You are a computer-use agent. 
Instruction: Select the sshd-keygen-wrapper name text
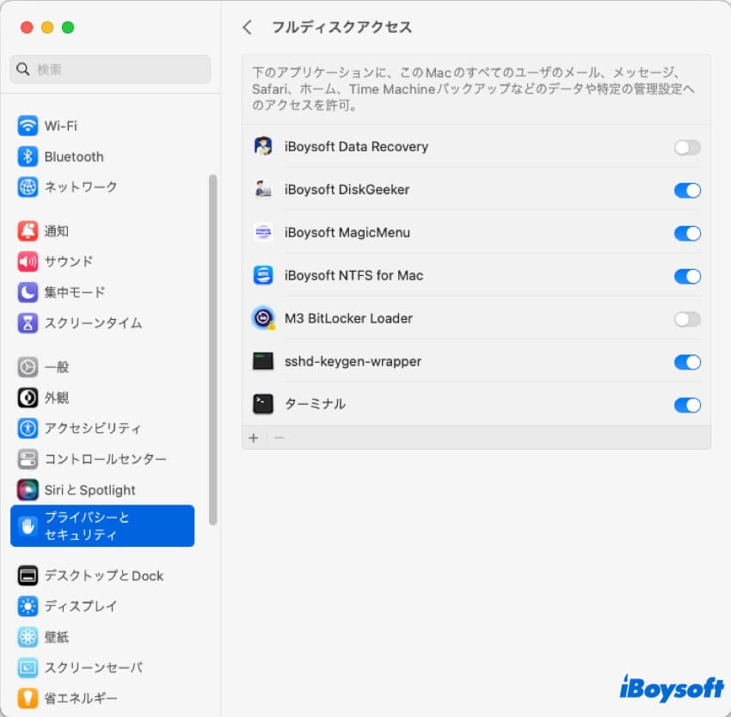tap(353, 361)
